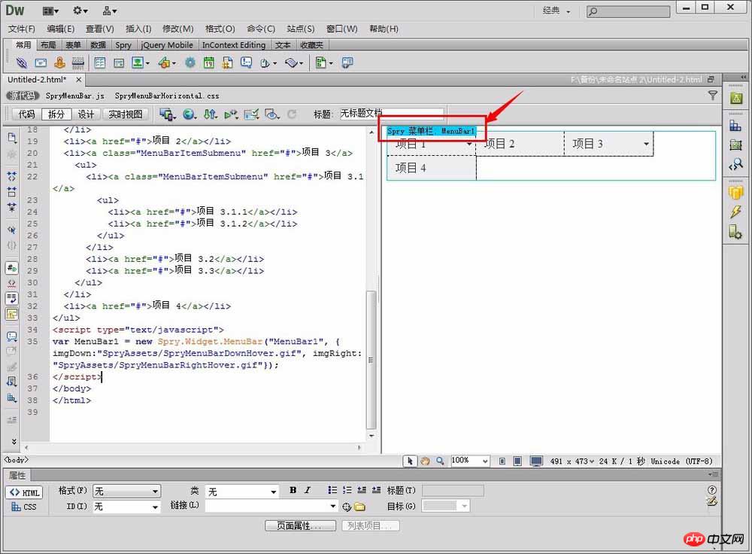Image resolution: width=752 pixels, height=554 pixels.
Task: Open the 插入(I) menu
Action: [x=138, y=29]
